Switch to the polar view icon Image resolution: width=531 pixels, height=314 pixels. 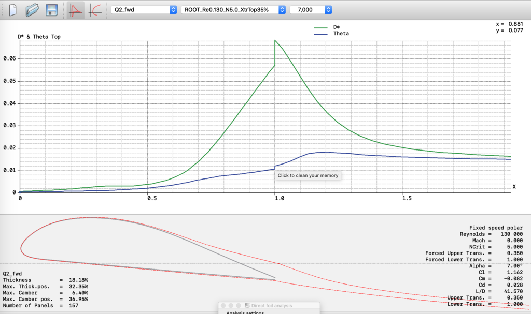(x=95, y=10)
